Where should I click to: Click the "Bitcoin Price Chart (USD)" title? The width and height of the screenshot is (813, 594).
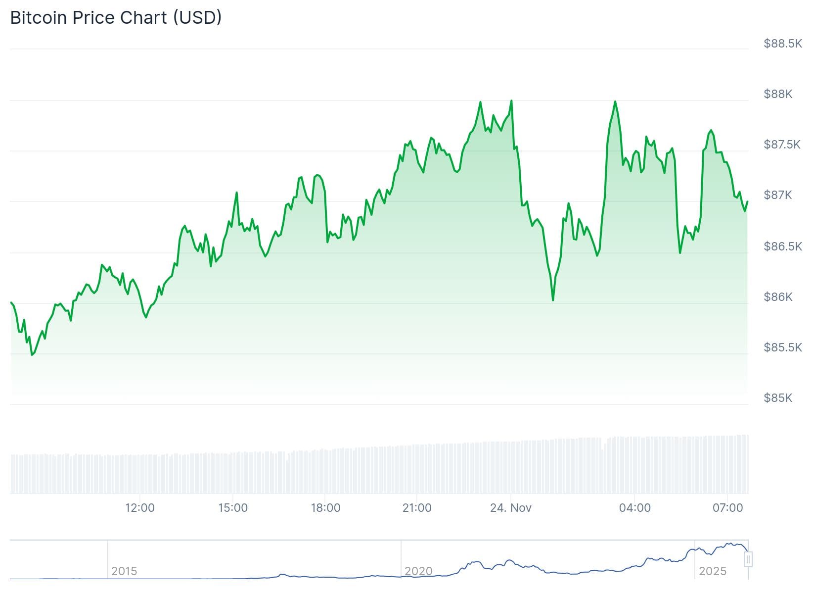click(116, 17)
